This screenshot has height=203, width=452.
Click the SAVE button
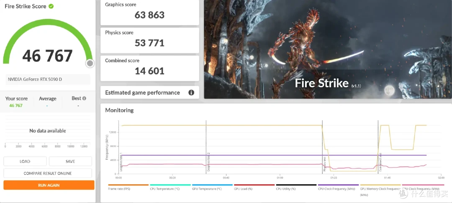(70, 161)
